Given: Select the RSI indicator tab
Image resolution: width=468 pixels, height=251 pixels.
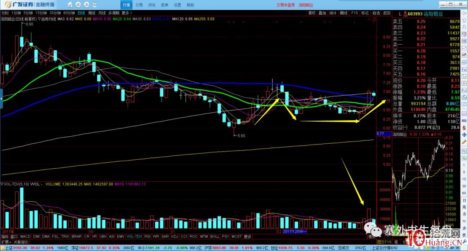Looking at the screenshot, I should coord(147,236).
